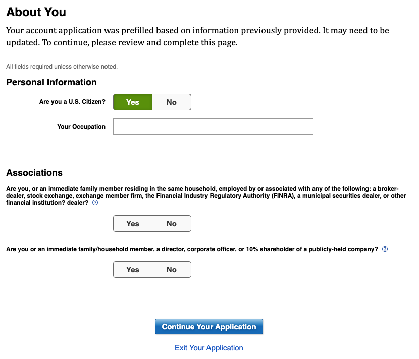Answer Yes to 10% shareholder question
Image resolution: width=419 pixels, height=359 pixels.
[x=133, y=270]
